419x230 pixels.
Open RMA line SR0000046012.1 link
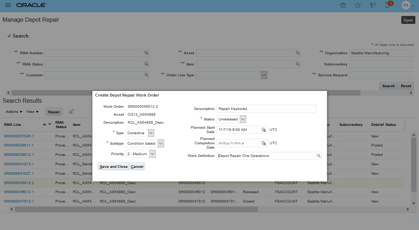[19, 192]
